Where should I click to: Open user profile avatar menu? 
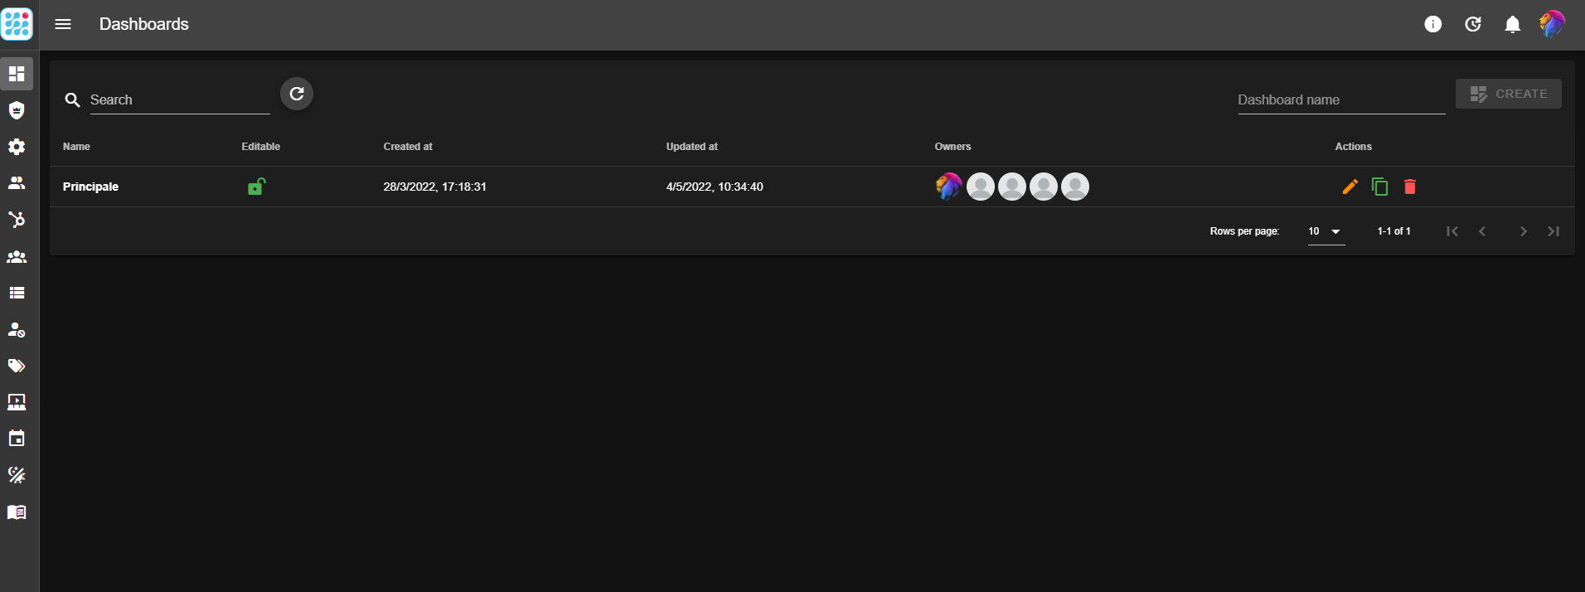1551,24
